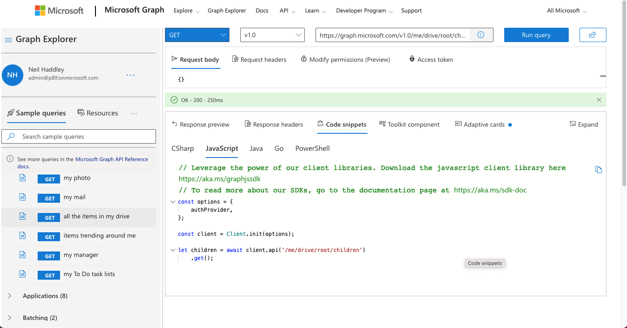Toggle the hamburger menu beside Graph Explorer

point(8,40)
